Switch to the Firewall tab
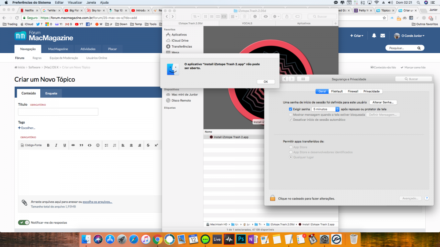 click(353, 91)
